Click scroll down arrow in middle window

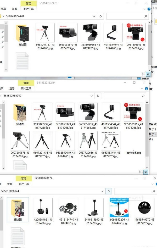point(147,168)
